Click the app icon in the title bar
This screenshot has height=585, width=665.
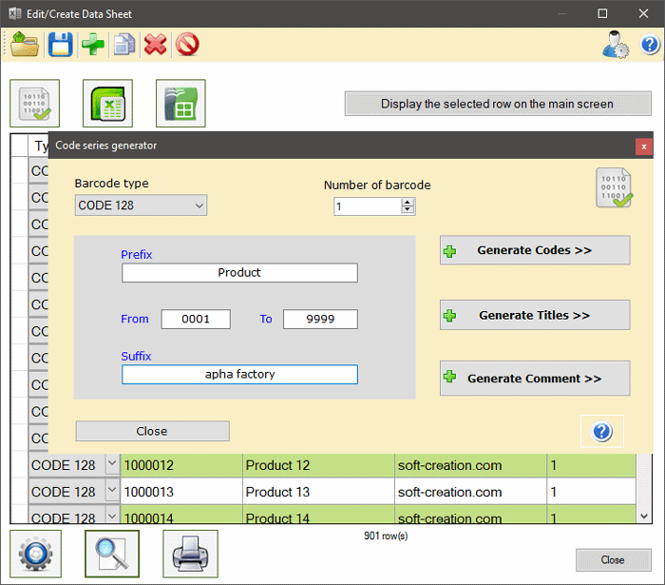pyautogui.click(x=14, y=13)
